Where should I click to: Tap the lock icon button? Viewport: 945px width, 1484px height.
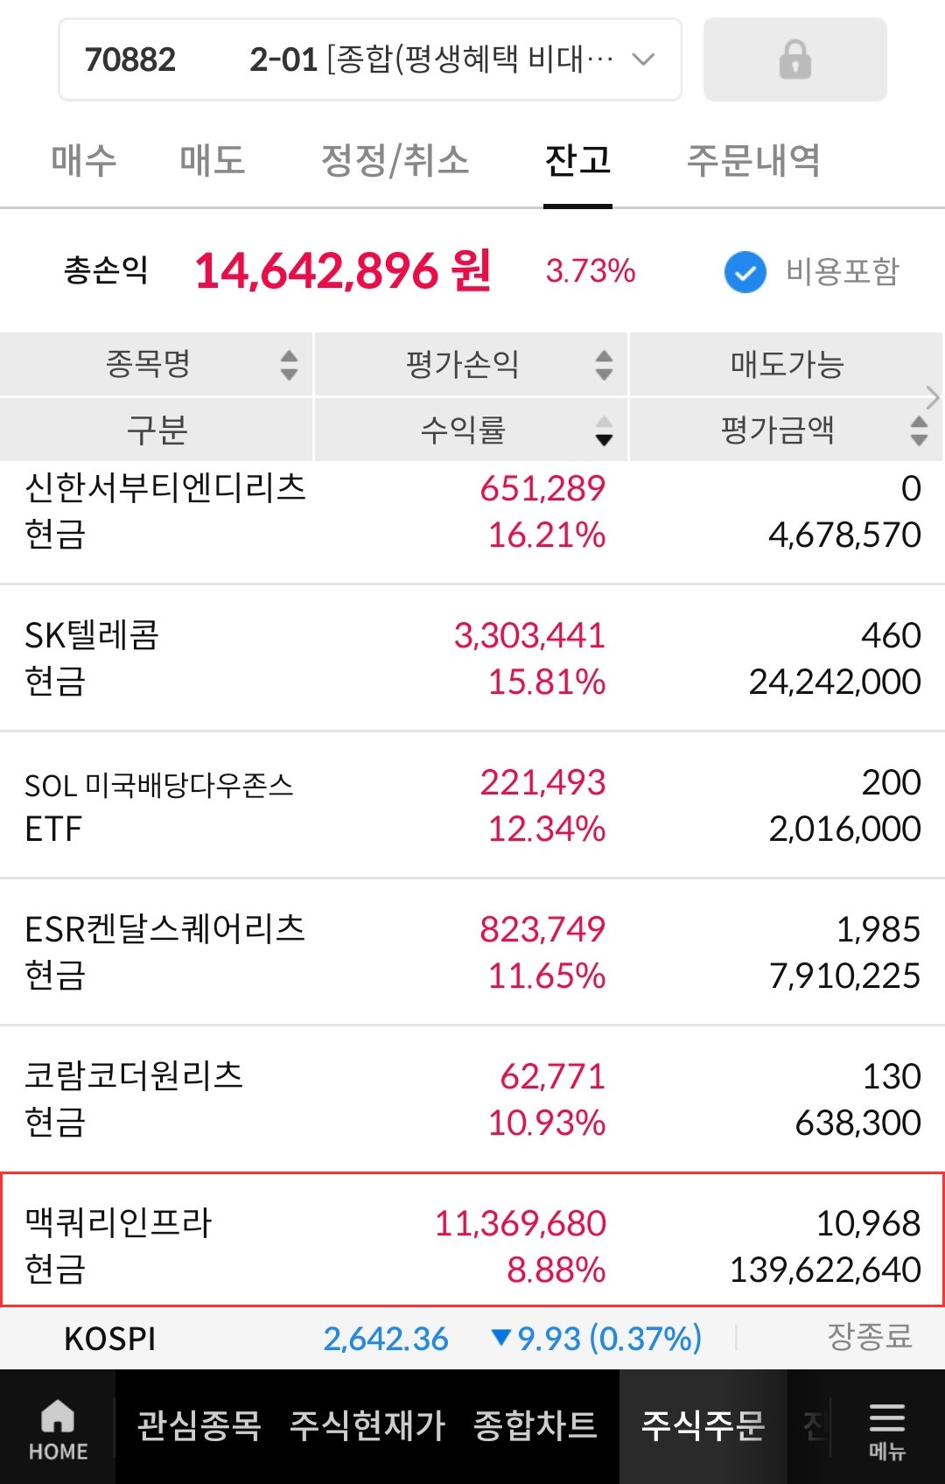point(794,59)
